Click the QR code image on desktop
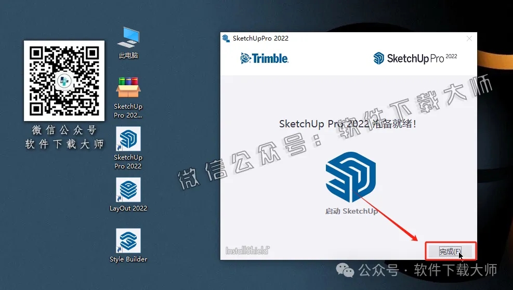 (64, 81)
